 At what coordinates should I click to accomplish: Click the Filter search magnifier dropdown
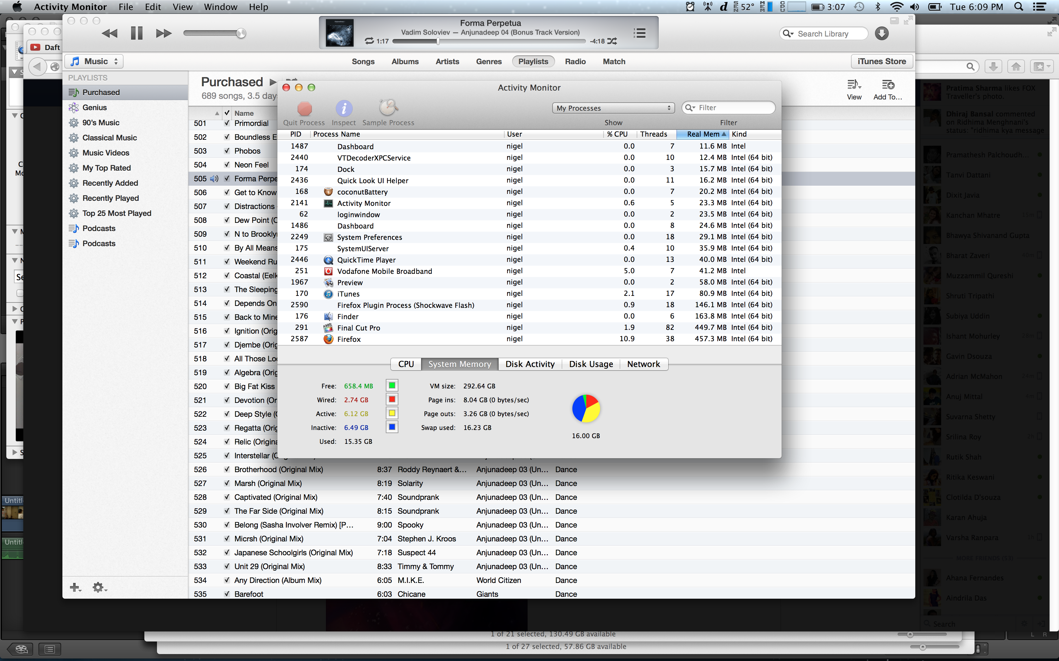[690, 108]
